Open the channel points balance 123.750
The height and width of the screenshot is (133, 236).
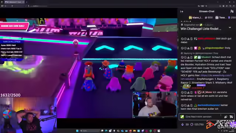click(197, 125)
